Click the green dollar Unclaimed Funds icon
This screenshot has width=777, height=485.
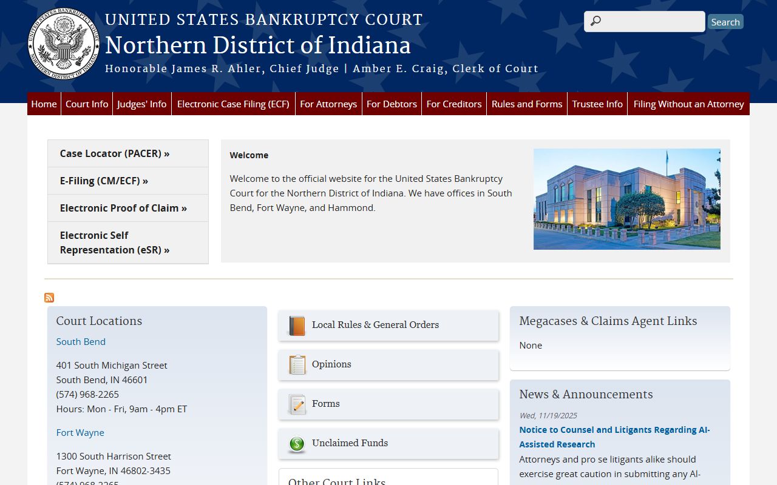click(x=297, y=444)
